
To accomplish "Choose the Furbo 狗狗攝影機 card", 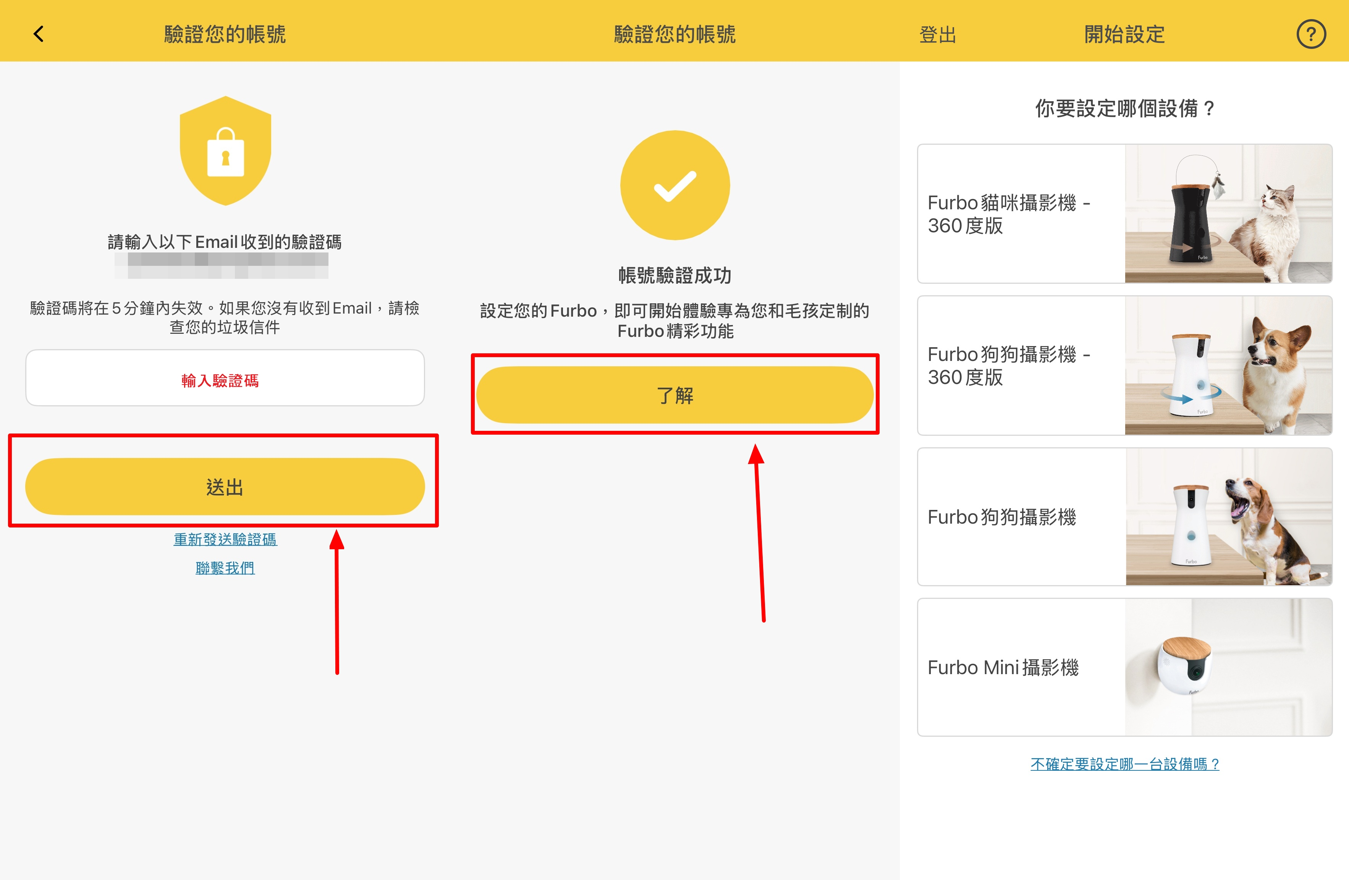I will 1124,517.
